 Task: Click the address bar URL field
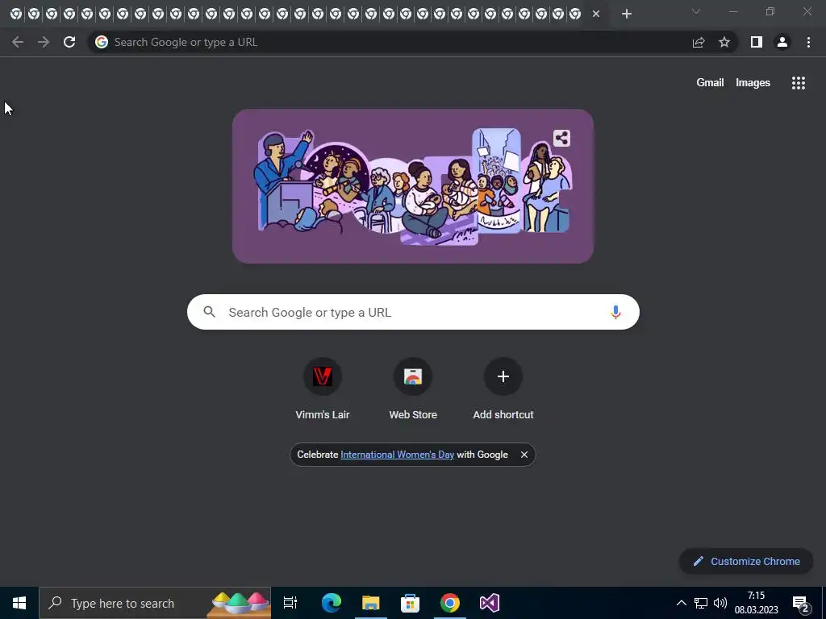click(x=390, y=42)
